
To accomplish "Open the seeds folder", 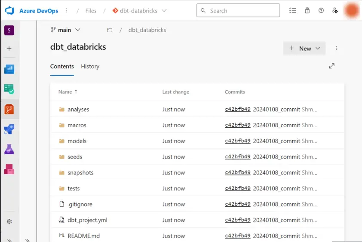I will 75,157.
